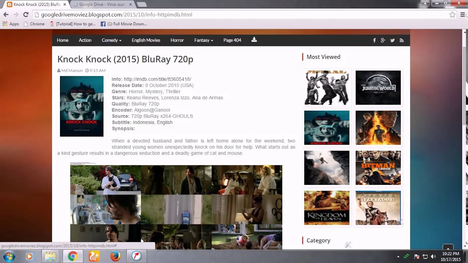Image resolution: width=468 pixels, height=263 pixels.
Task: Open the cliff jump movie thumbnail
Action: click(x=327, y=168)
